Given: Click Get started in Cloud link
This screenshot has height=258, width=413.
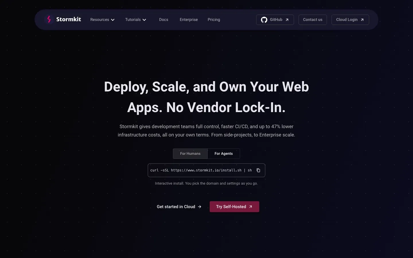Looking at the screenshot, I should pos(179,207).
